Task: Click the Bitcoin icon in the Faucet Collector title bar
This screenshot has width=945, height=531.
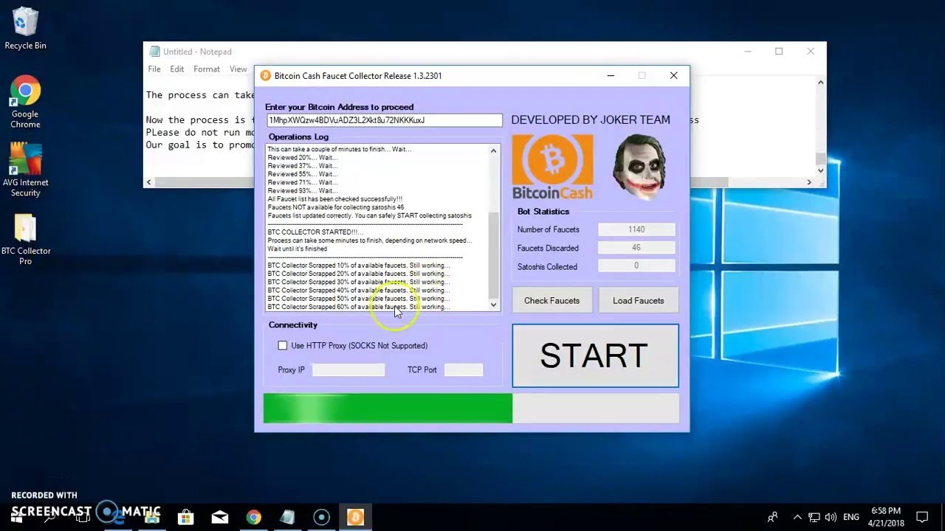Action: point(266,75)
